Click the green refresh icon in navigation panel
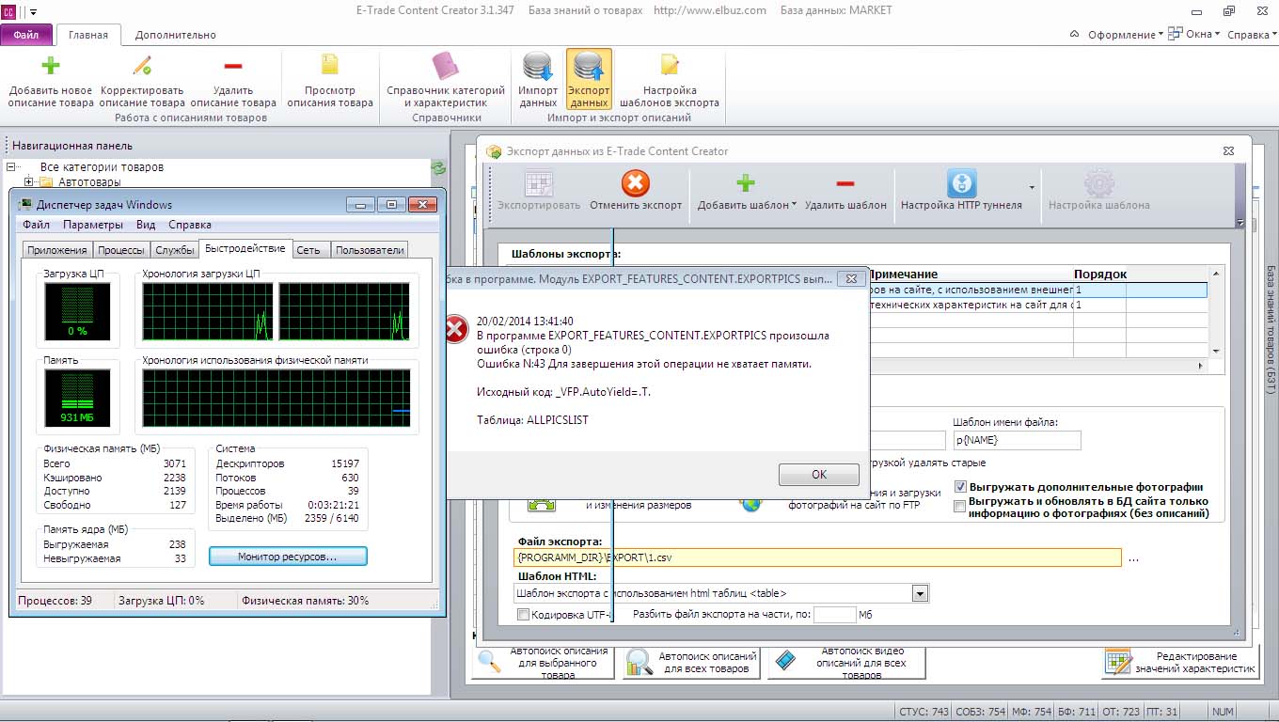The height and width of the screenshot is (722, 1279). (x=438, y=168)
